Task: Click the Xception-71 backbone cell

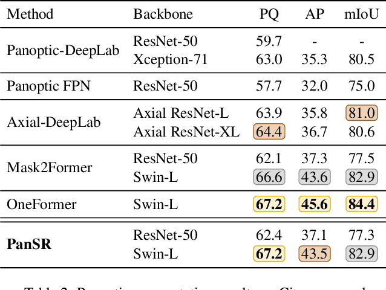Action: tap(166, 59)
